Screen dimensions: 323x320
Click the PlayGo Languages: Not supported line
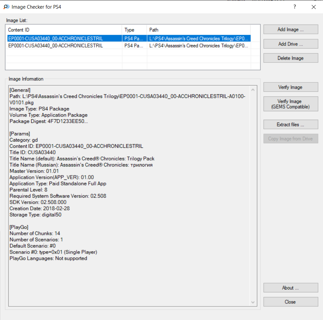pyautogui.click(x=48, y=258)
